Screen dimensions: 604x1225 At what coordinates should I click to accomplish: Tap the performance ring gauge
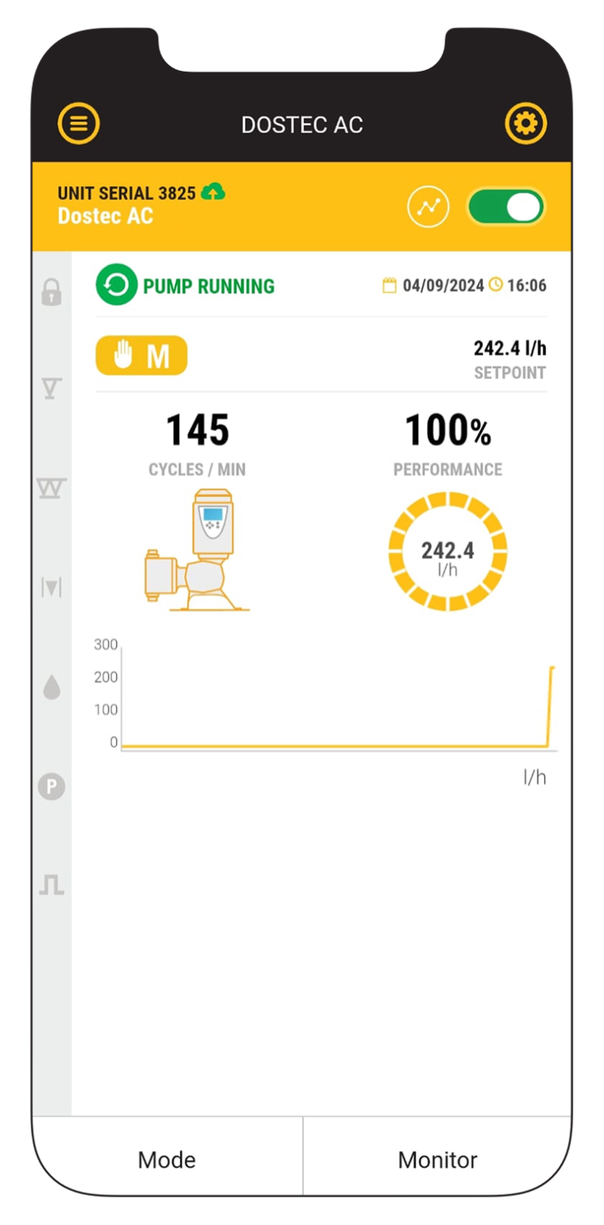click(447, 551)
